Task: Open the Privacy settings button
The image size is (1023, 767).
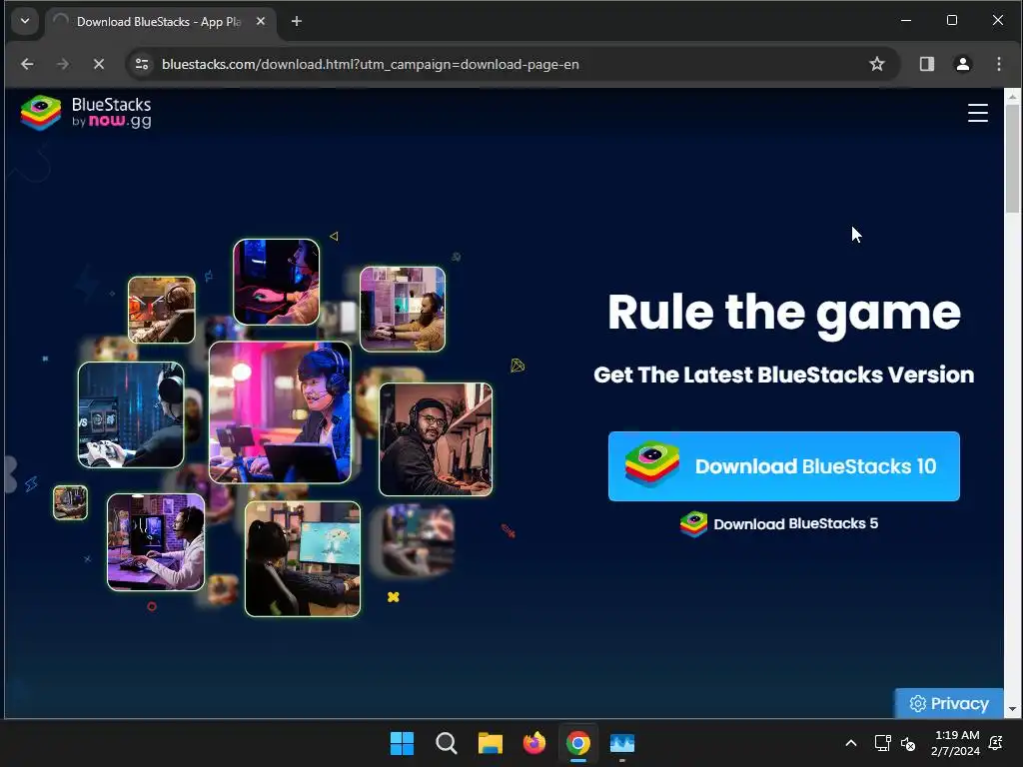Action: (x=949, y=704)
